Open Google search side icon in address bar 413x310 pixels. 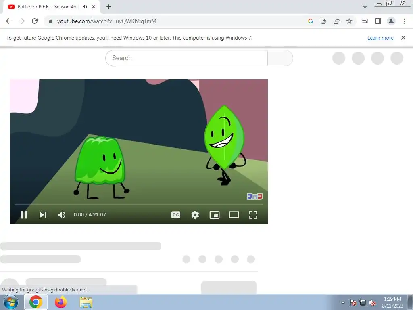pyautogui.click(x=310, y=21)
